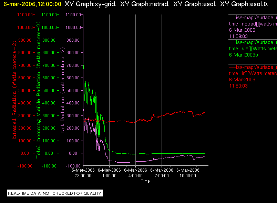This screenshot has width=277, height=203.
Task: Click the green vis legend entry line
Action: pyautogui.click(x=253, y=43)
